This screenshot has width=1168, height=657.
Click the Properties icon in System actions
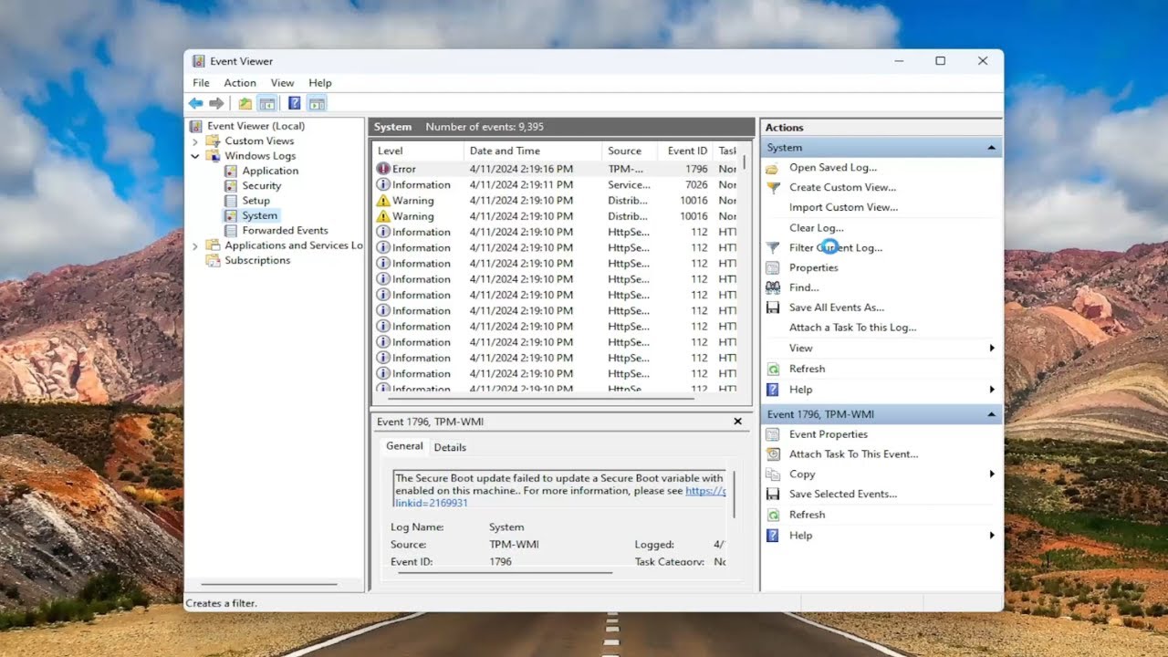pos(772,268)
